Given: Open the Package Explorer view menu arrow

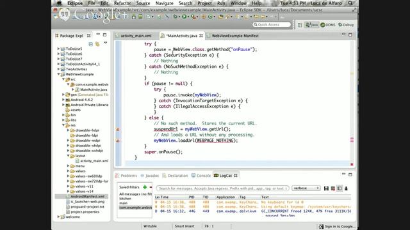Looking at the screenshot, I should coord(106,43).
